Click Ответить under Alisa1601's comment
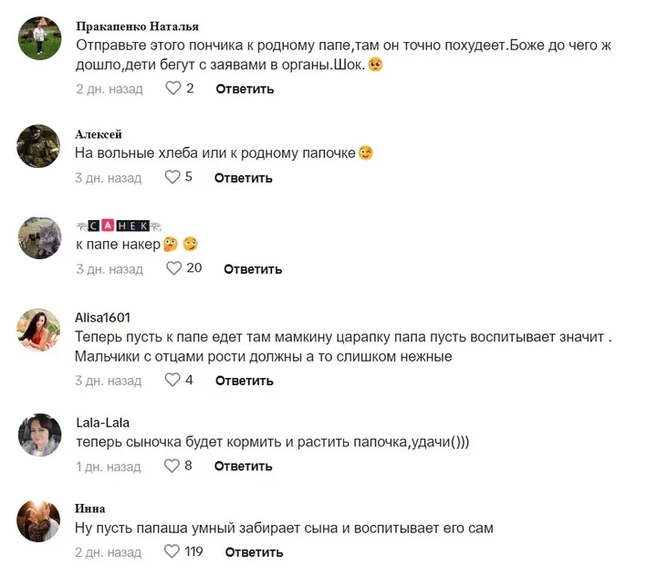 (x=244, y=380)
